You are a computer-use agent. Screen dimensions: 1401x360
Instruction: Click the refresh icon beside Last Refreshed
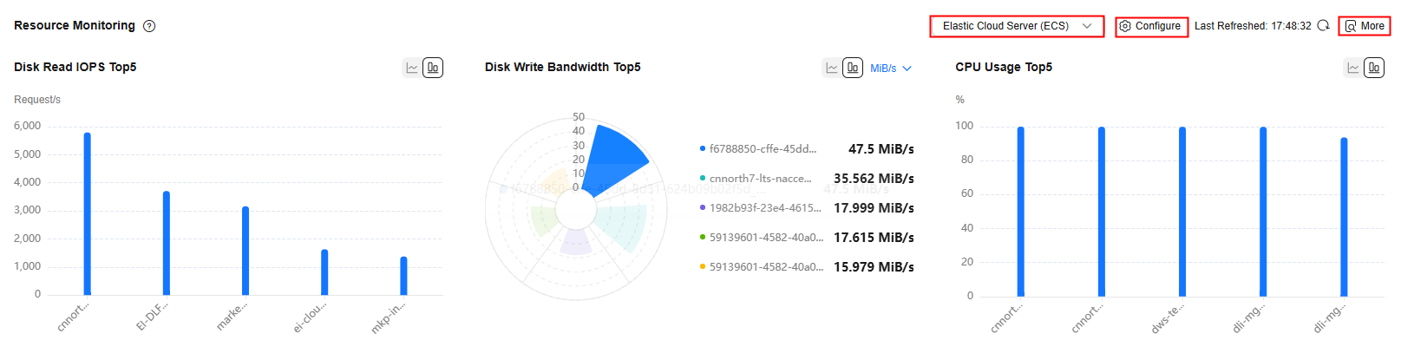[x=1323, y=26]
